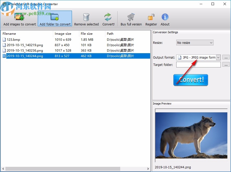Click the Filename column header
This screenshot has width=231, height=172.
tap(9, 33)
